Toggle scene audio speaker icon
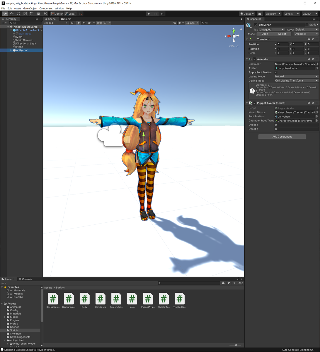This screenshot has width=320, height=352. (84, 23)
